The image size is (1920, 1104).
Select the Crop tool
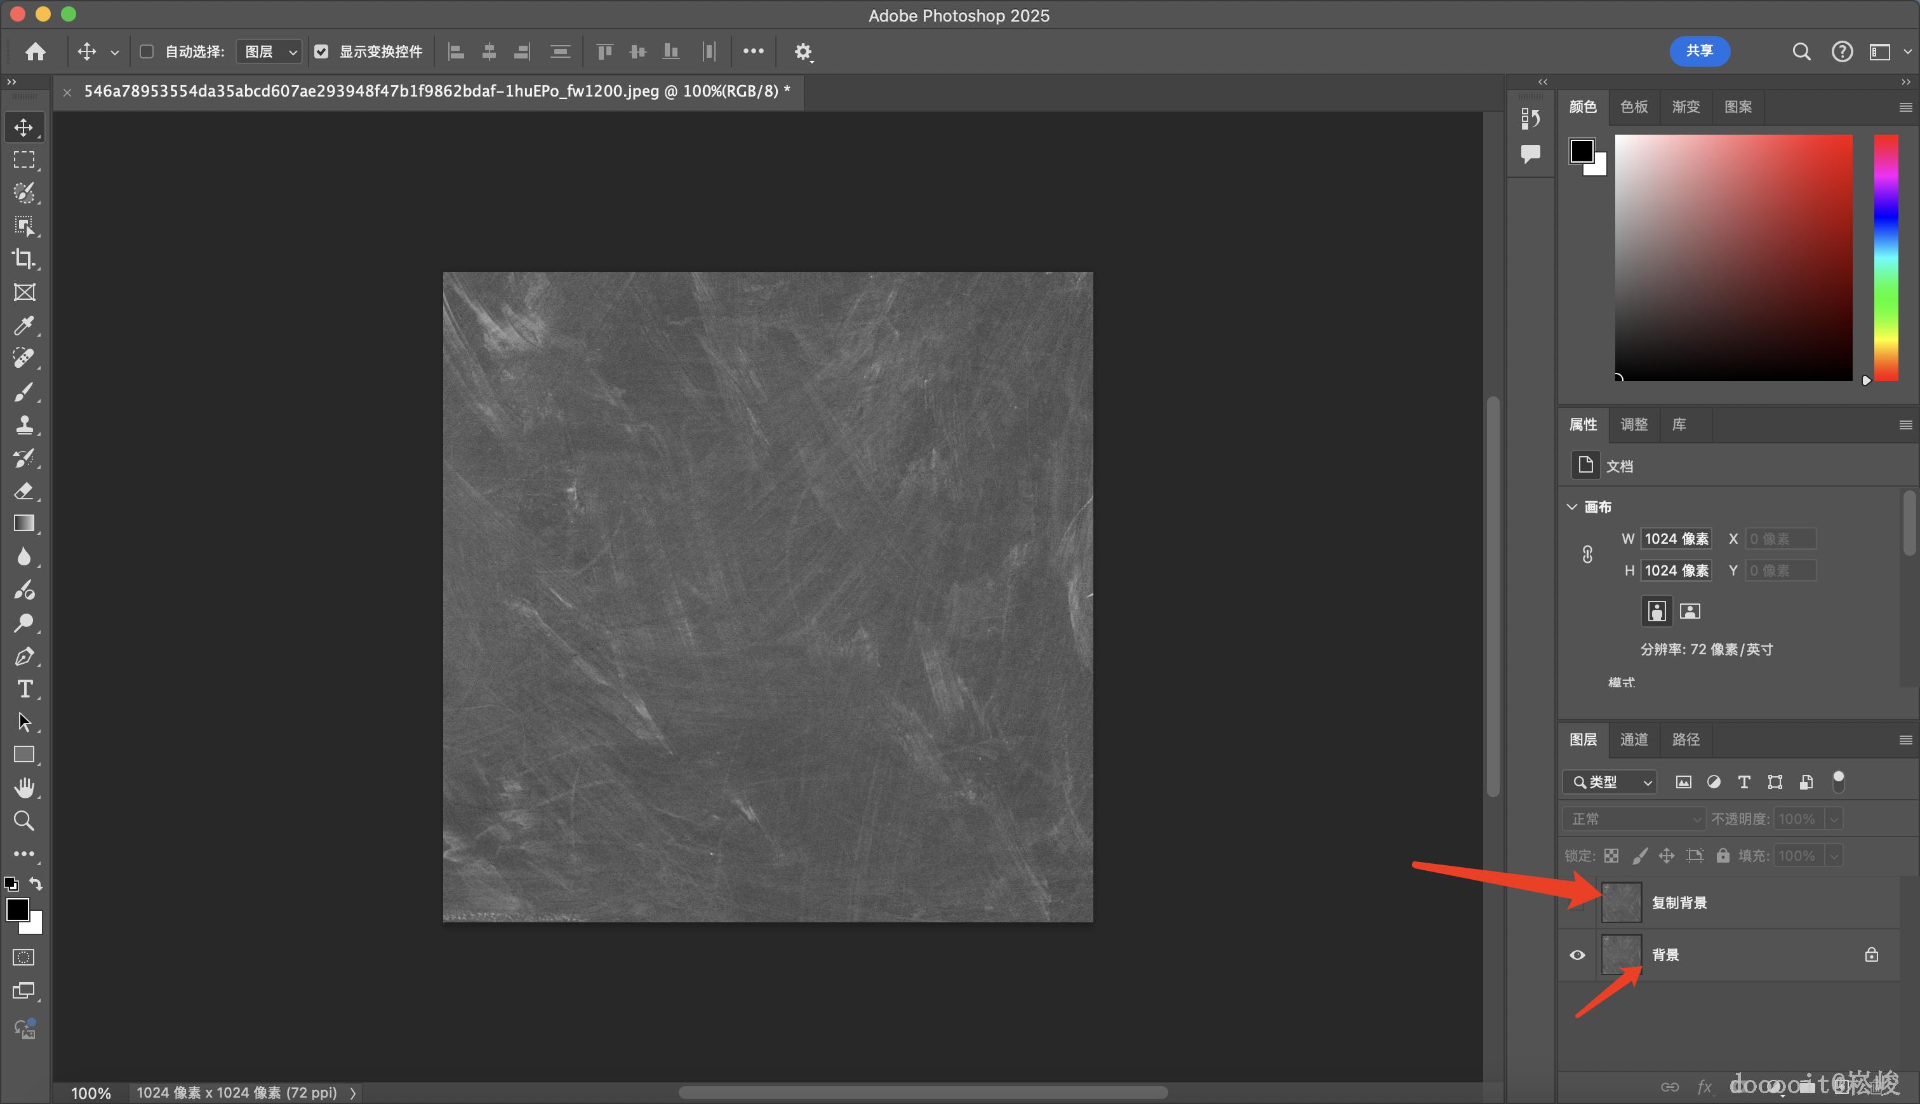click(23, 259)
